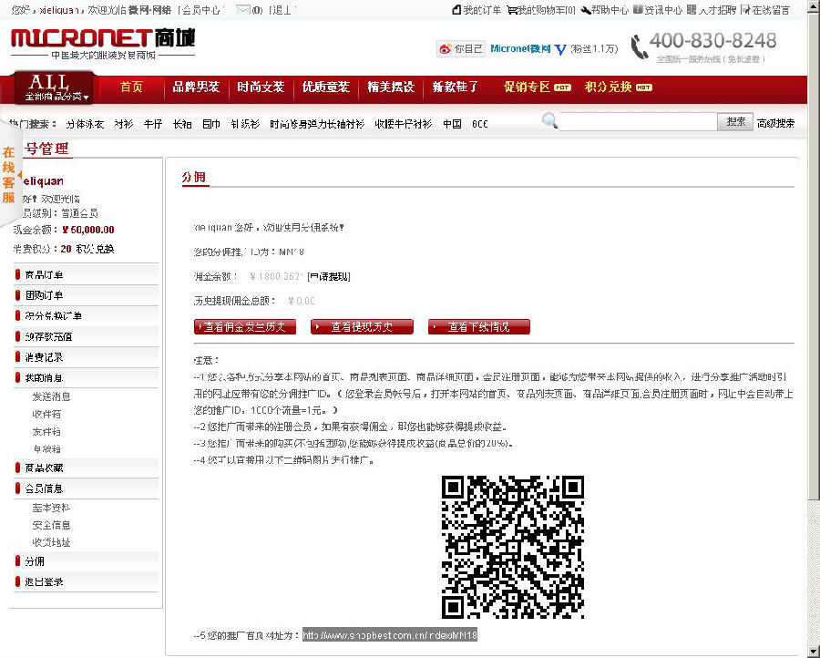The height and width of the screenshot is (658, 820).
Task: Click 查看佣金发生历史 button
Action: pos(245,327)
